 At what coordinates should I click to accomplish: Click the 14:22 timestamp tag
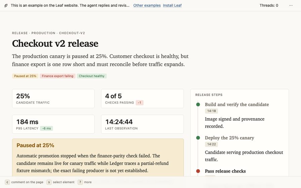(211, 144)
